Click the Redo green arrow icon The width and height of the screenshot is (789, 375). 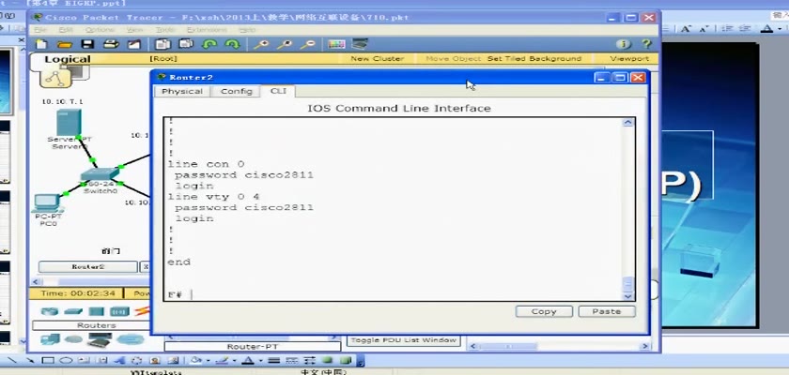click(232, 44)
